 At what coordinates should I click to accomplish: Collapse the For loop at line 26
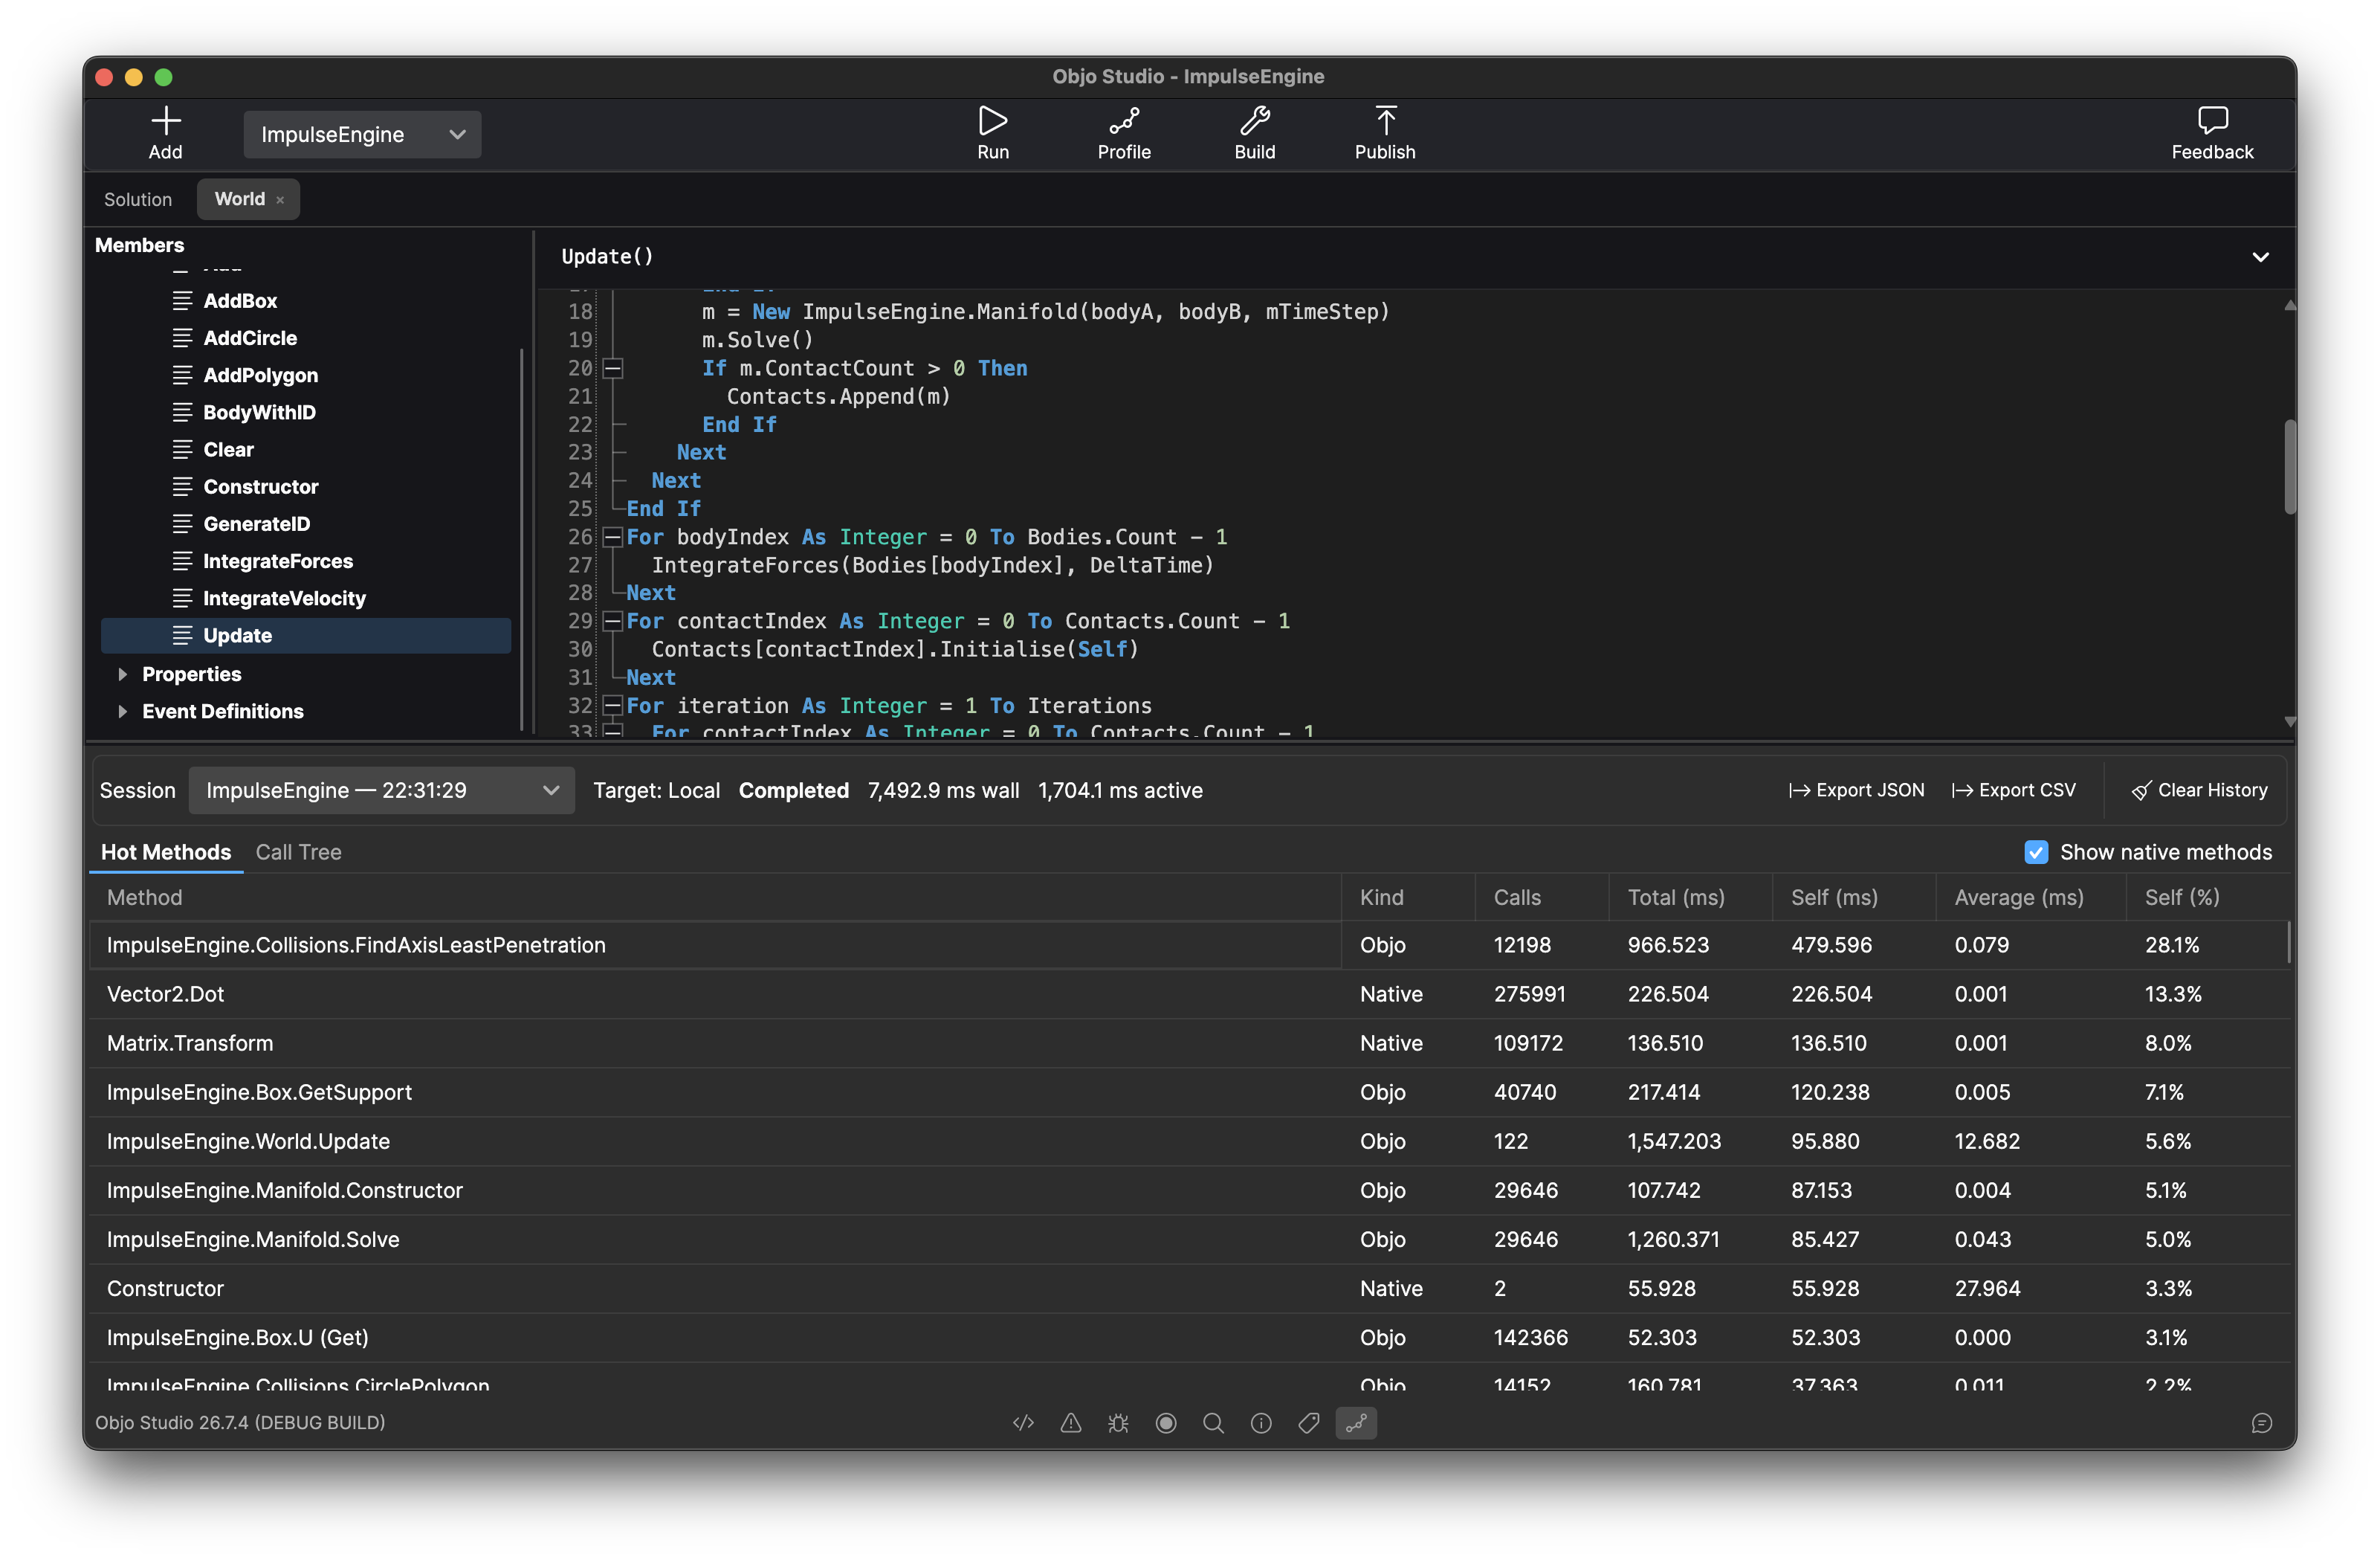[x=613, y=538]
